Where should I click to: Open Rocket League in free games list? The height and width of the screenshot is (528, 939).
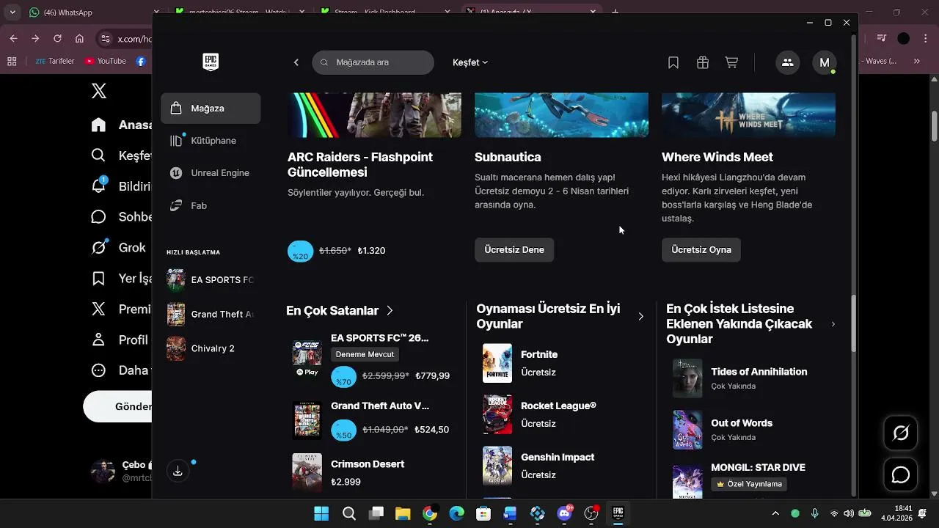click(561, 414)
